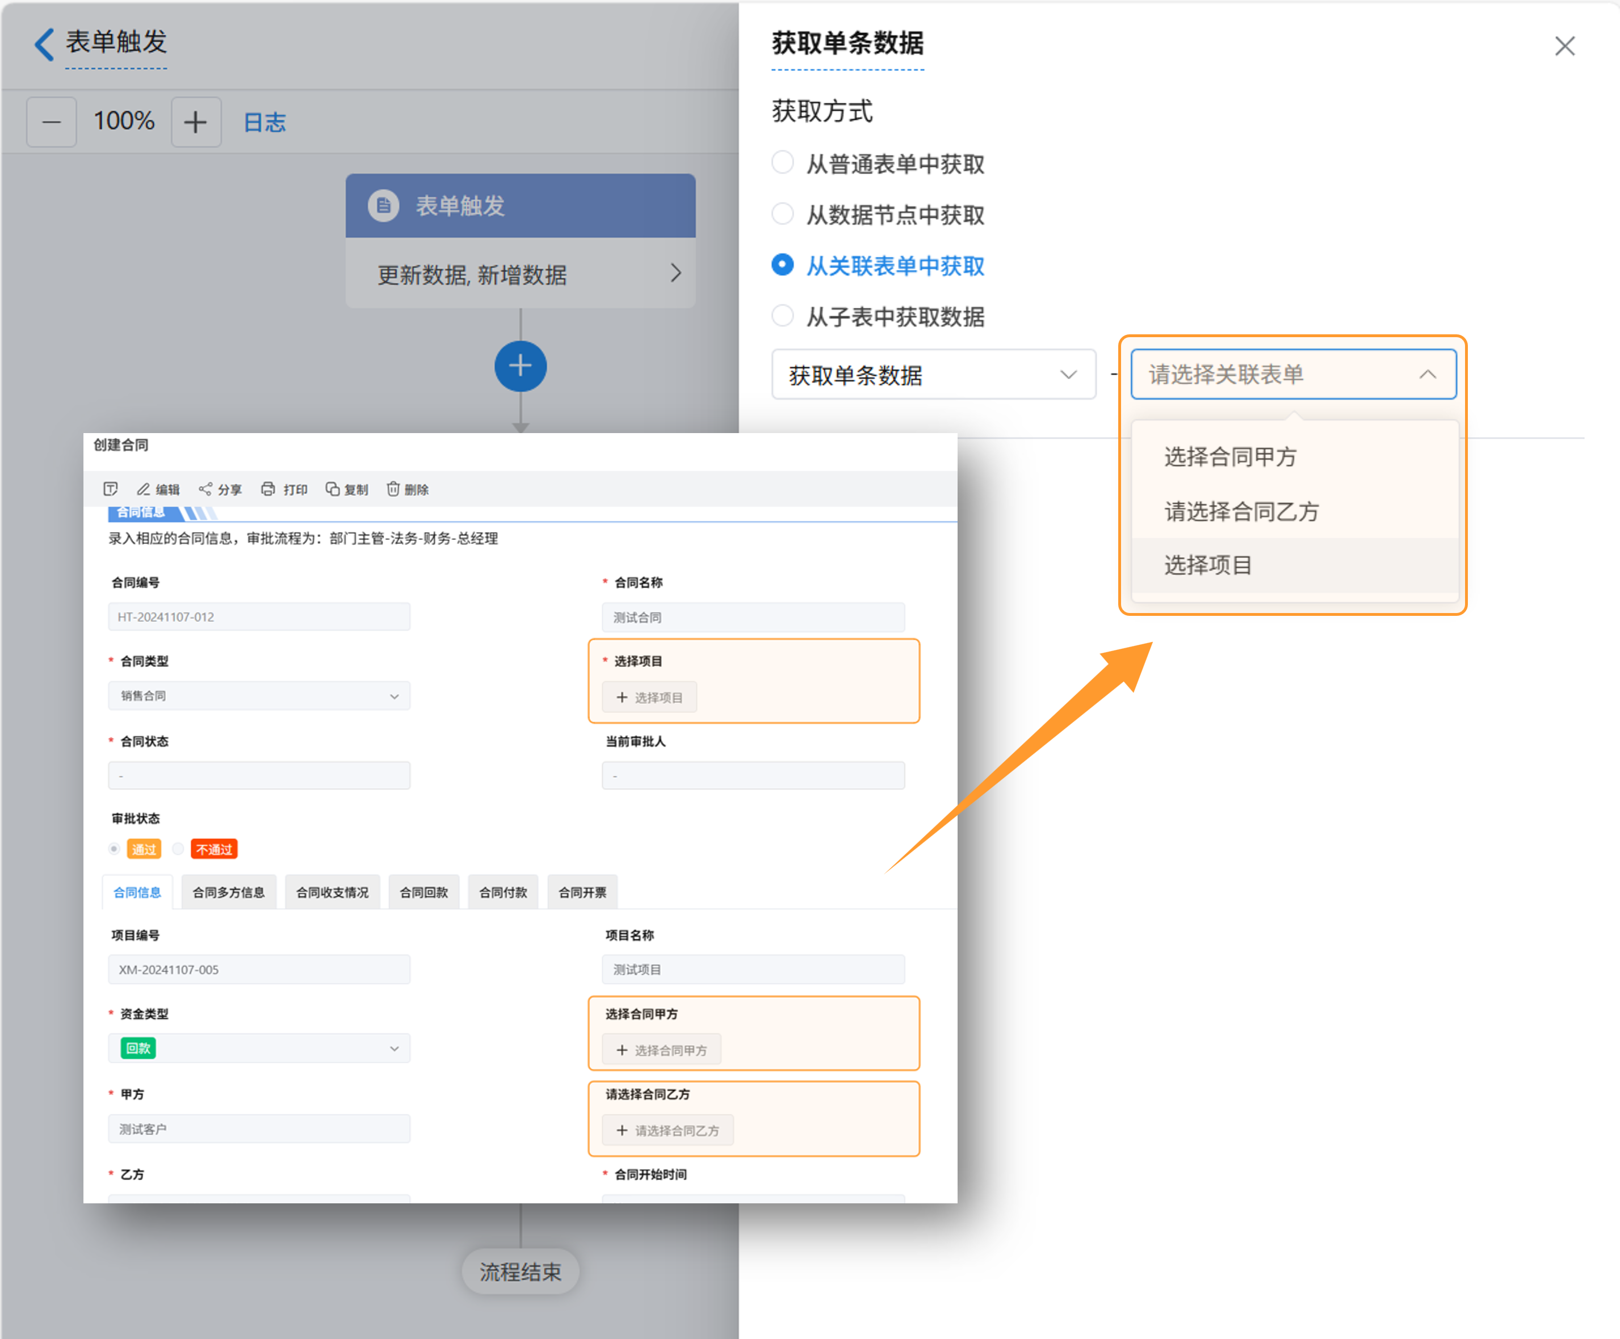Click the + 选择合同甲方 button
Image resolution: width=1620 pixels, height=1339 pixels.
661,1050
